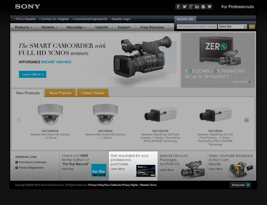Click the blue Learn More camcorder button

(x=33, y=74)
